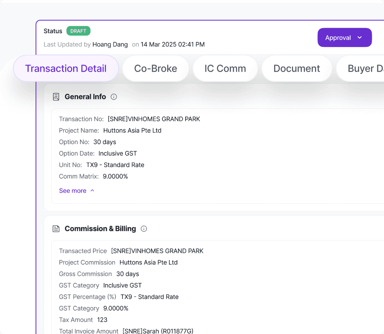Click Comm Matrix value 9.0000%

pyautogui.click(x=115, y=176)
